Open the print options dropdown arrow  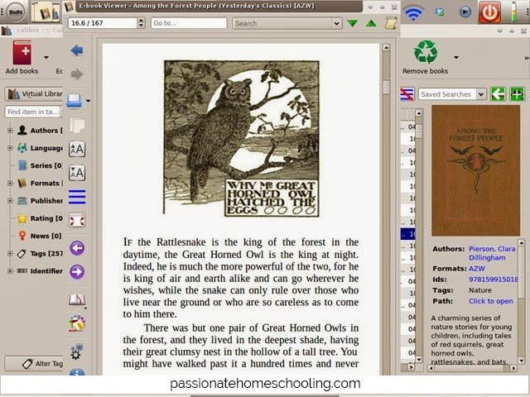click(89, 101)
